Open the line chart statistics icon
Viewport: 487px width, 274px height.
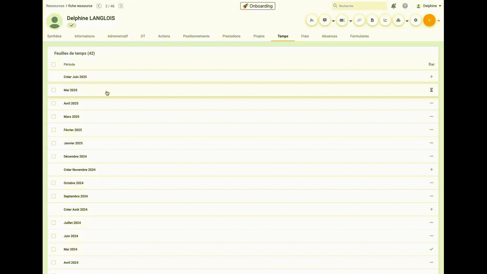tap(385, 20)
